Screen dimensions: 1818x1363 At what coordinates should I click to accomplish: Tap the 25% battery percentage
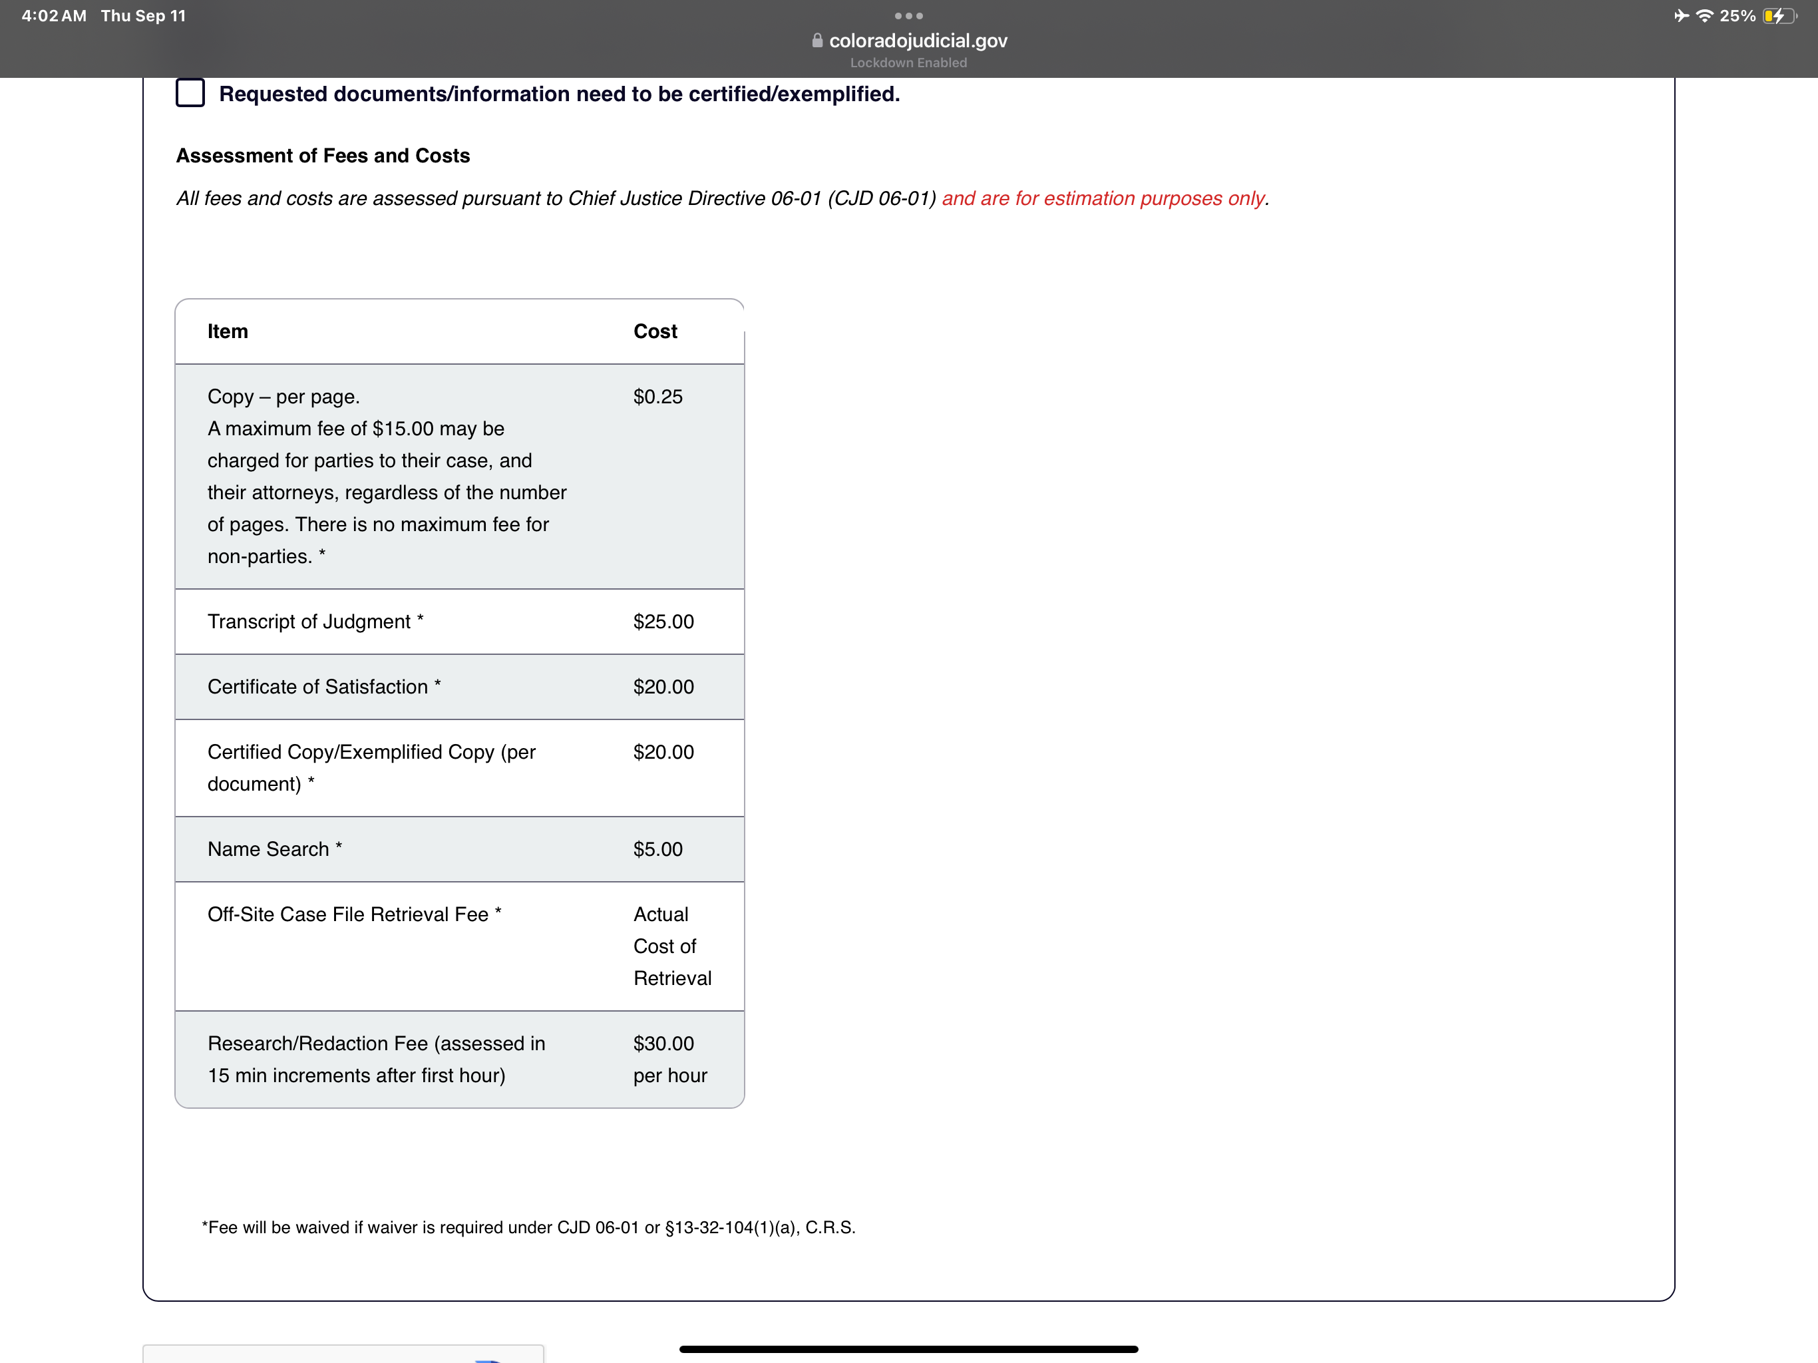click(1737, 15)
